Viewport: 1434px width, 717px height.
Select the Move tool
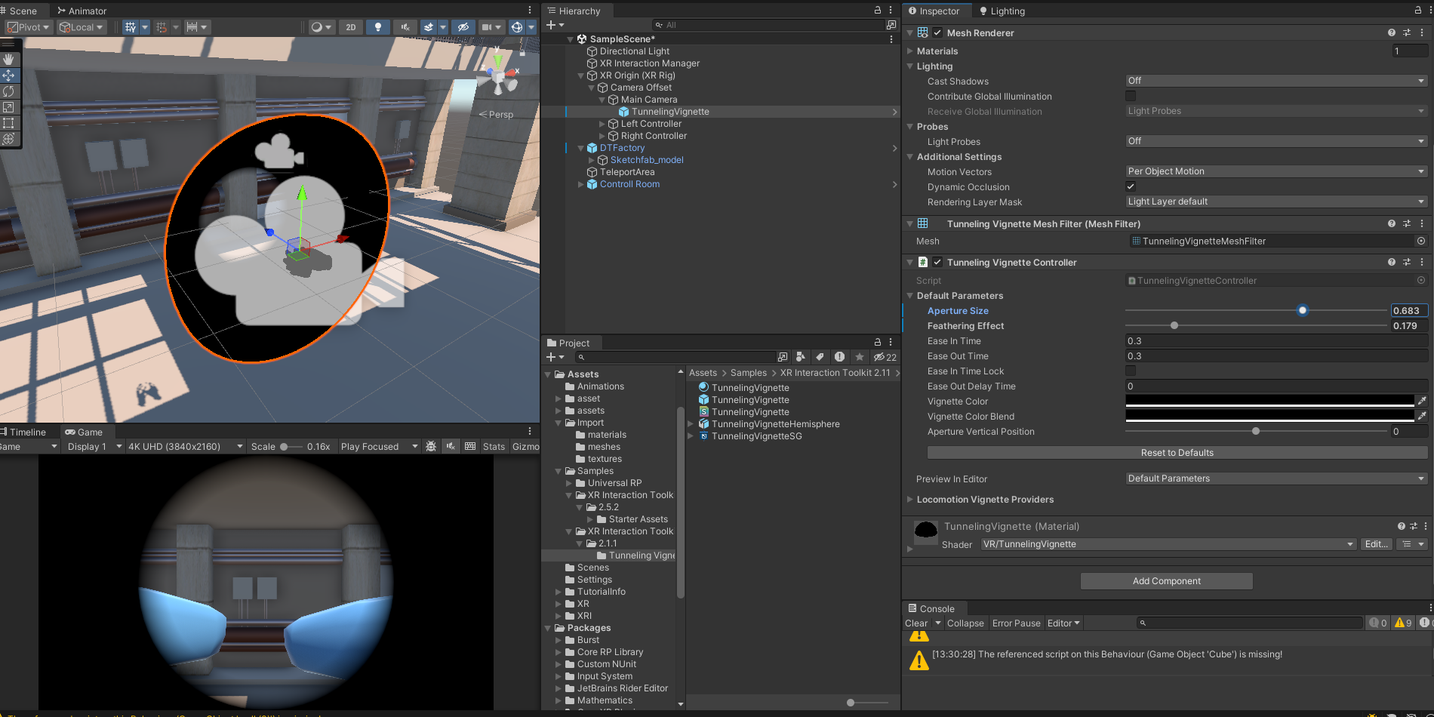(x=8, y=75)
